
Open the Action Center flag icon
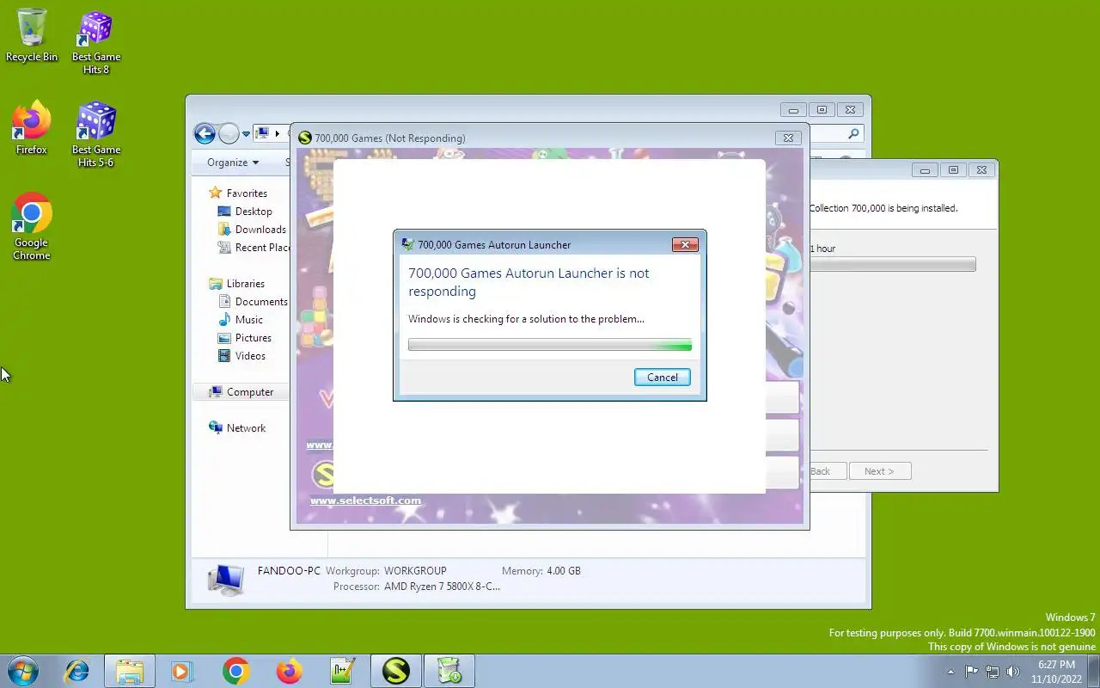click(x=971, y=672)
